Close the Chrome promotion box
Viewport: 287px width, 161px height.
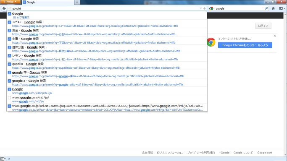[275, 36]
